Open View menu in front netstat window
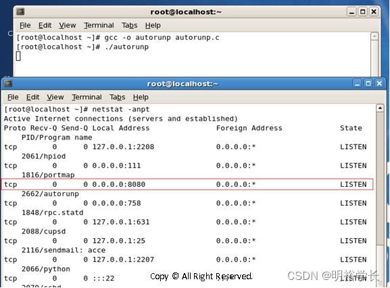The width and height of the screenshot is (390, 288). (55, 97)
